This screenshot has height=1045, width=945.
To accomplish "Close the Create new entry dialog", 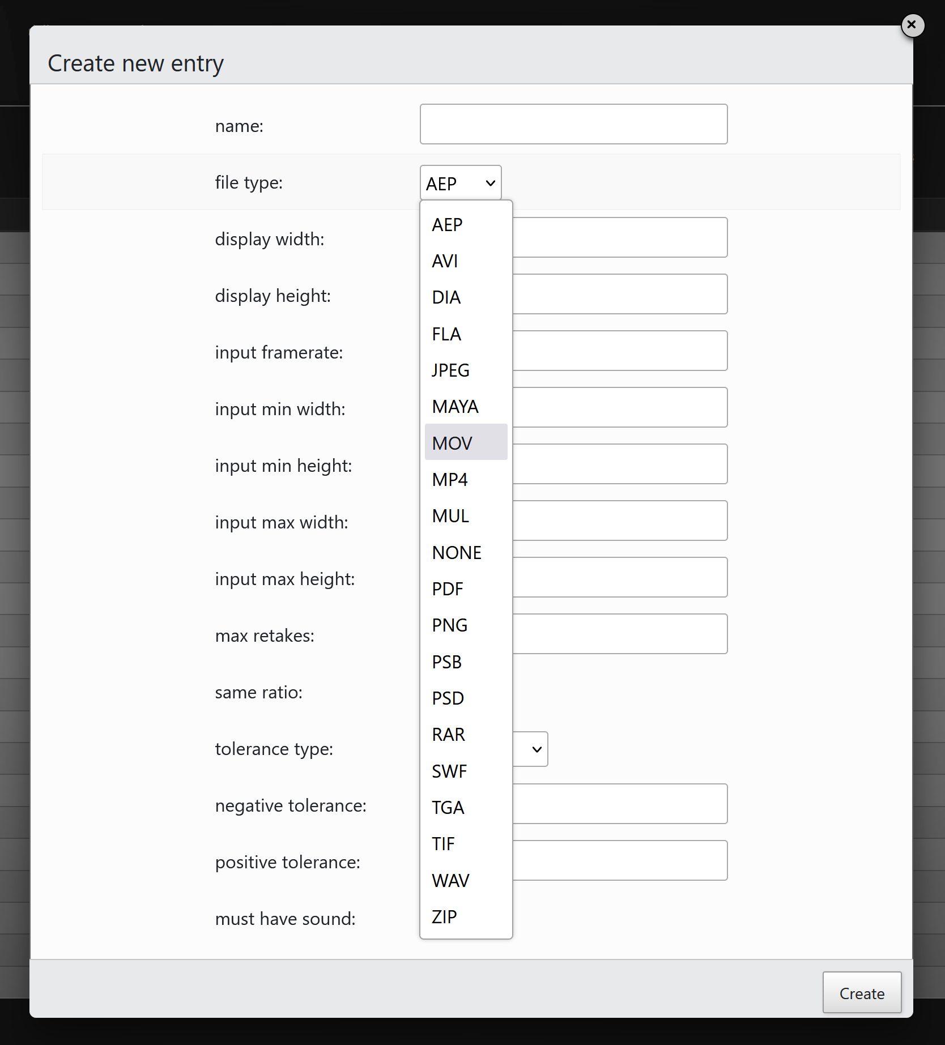I will pos(912,25).
